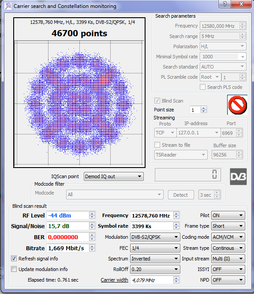Toggle the Blind Scan checkbox

coord(157,101)
